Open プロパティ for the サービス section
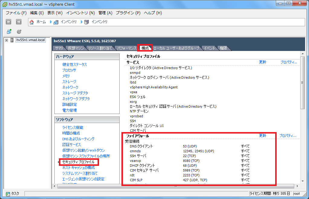Screen dimensions: 309x199 (x=289, y=62)
